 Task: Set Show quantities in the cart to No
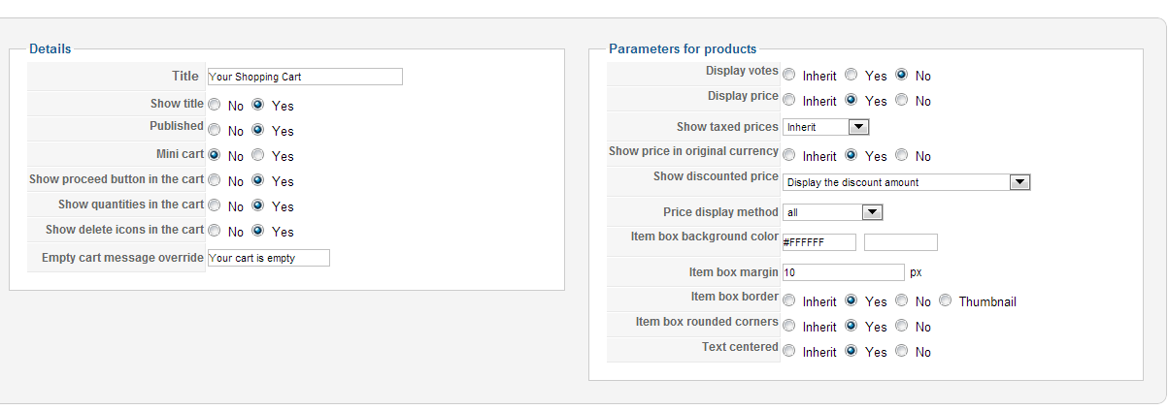click(215, 205)
